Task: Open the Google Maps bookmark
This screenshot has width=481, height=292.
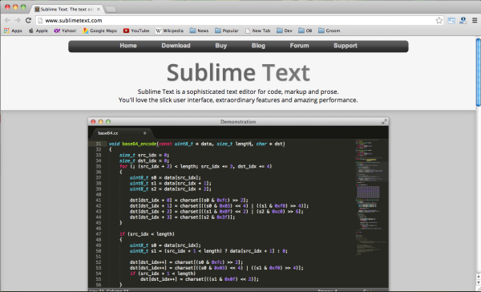Action: (99, 30)
